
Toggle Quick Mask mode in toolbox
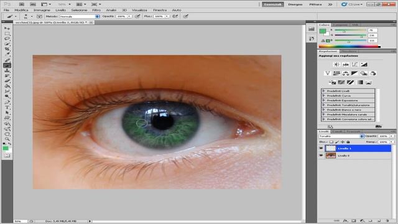(x=7, y=156)
